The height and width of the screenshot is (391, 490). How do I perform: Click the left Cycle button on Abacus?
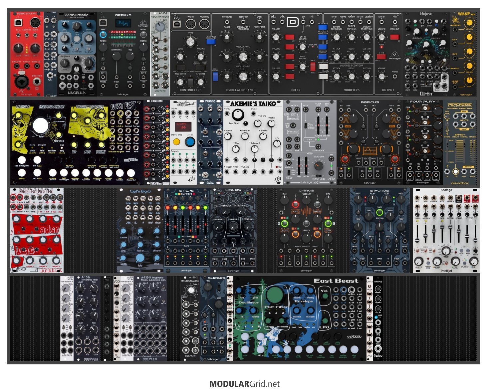(x=345, y=159)
